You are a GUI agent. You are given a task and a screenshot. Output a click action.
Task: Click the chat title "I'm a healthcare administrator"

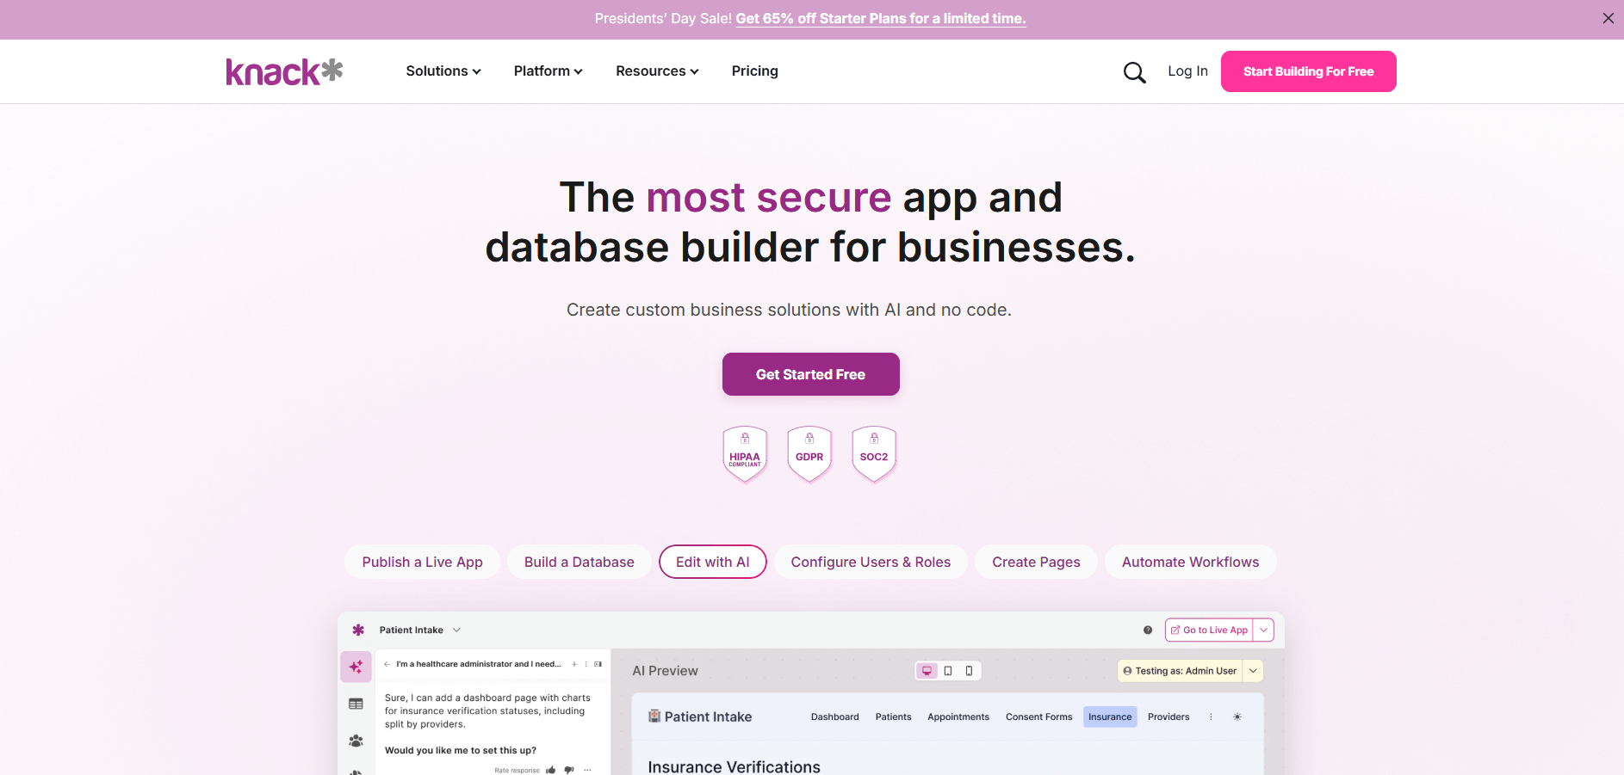click(x=478, y=664)
